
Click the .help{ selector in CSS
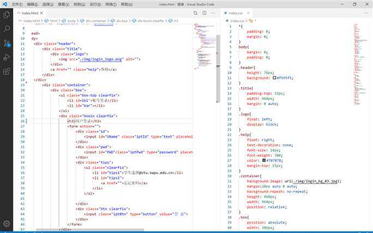pos(245,135)
